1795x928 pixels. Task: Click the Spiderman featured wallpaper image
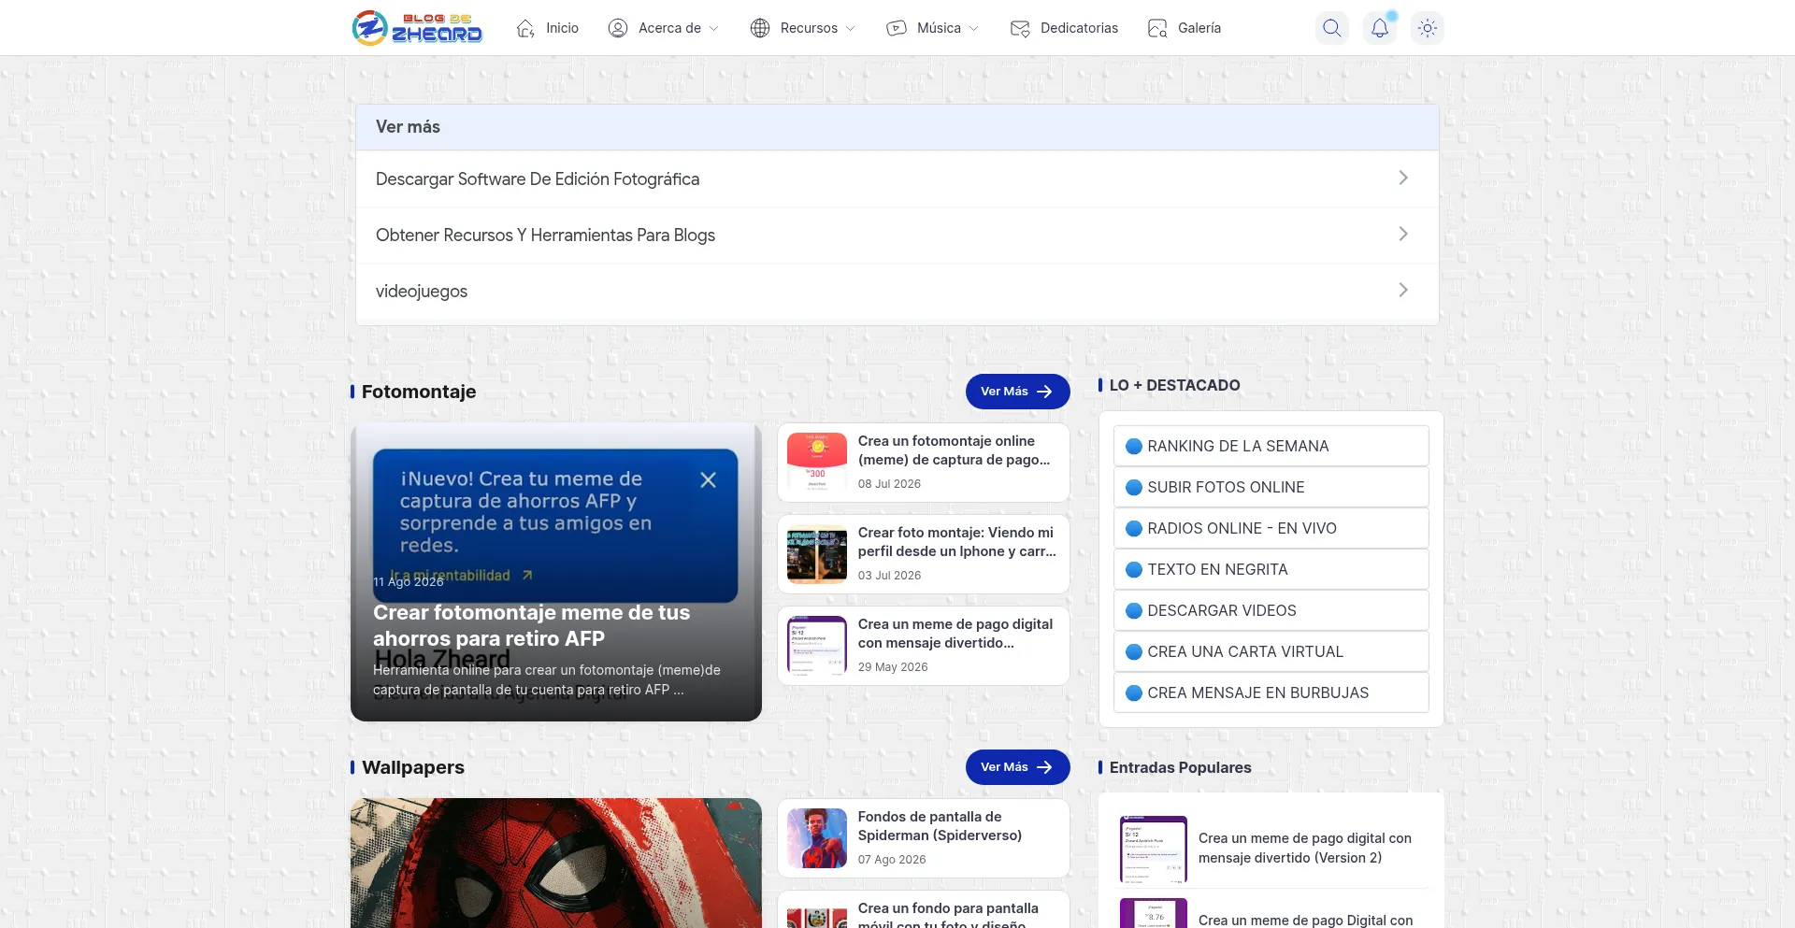[555, 864]
